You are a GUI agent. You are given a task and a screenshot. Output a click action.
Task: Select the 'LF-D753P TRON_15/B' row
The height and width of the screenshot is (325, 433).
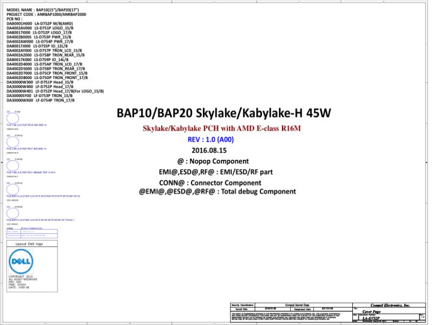(40, 96)
